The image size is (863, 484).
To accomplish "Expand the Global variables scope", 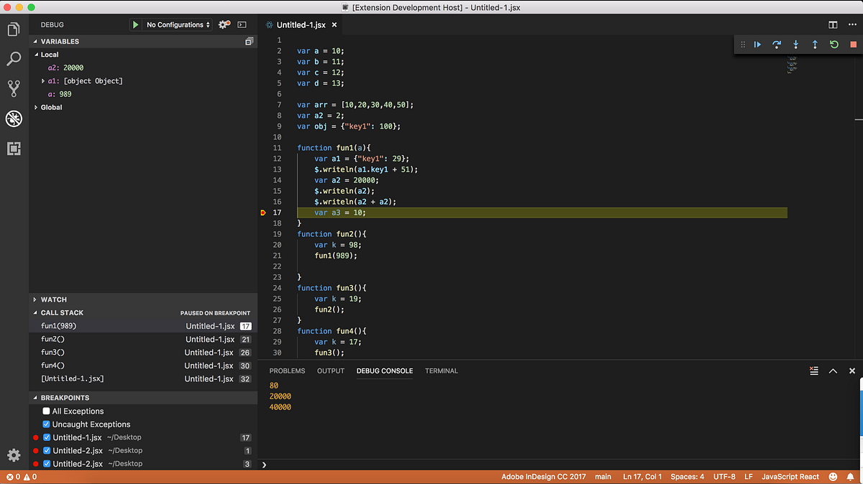I will point(36,108).
